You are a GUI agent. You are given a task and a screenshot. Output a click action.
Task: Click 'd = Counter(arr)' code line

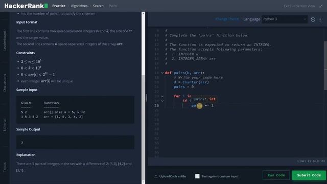191,82
